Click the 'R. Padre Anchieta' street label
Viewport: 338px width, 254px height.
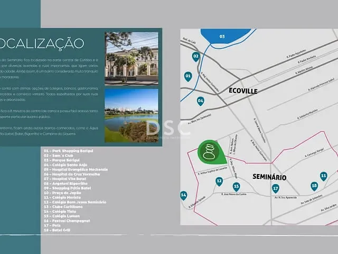307,59
